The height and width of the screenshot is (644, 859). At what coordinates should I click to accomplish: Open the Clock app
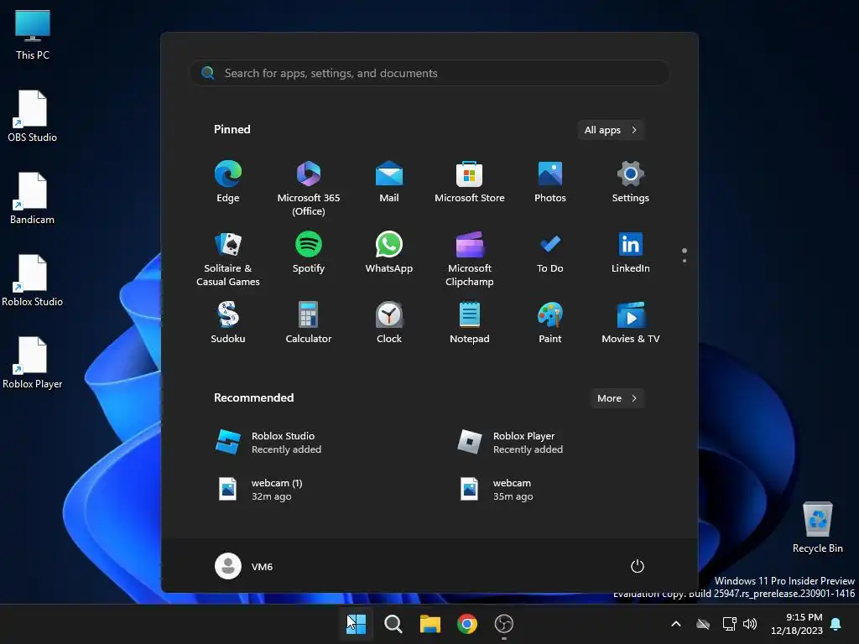pyautogui.click(x=389, y=323)
